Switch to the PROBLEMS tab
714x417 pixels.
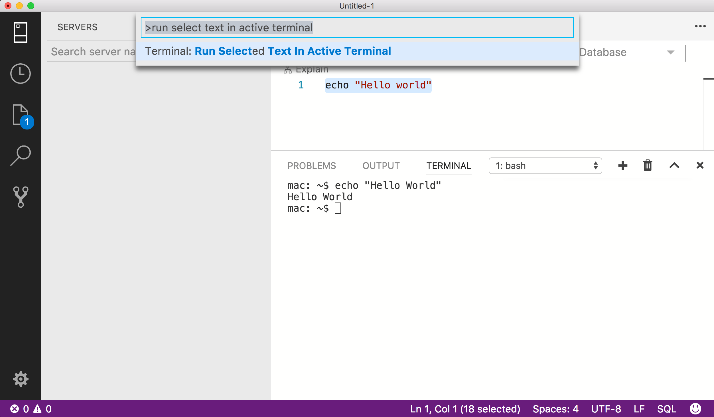(x=312, y=165)
